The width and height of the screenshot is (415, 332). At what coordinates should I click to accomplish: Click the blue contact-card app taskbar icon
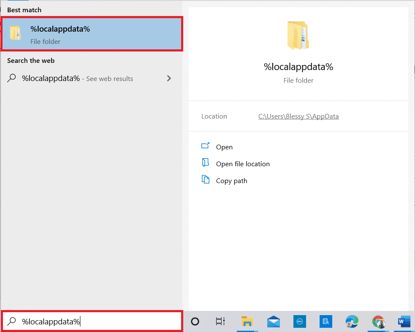pos(325,321)
